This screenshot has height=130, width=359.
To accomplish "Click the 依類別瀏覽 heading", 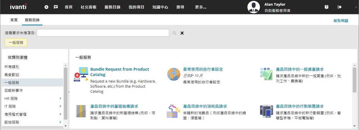I will click(18, 57).
